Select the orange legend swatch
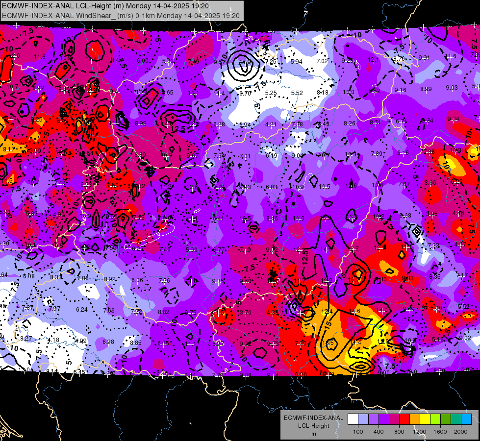480x441 pixels. [415, 419]
